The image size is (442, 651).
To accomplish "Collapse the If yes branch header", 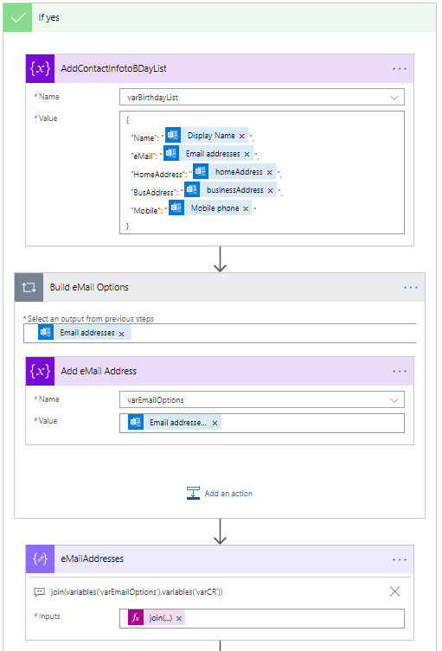I will [x=220, y=17].
